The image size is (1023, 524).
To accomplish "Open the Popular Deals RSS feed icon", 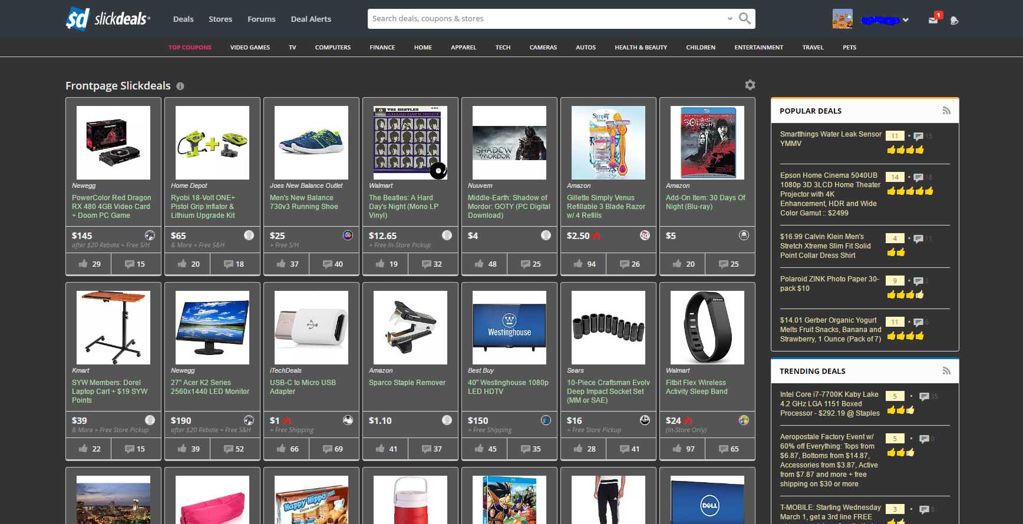I will click(x=946, y=111).
